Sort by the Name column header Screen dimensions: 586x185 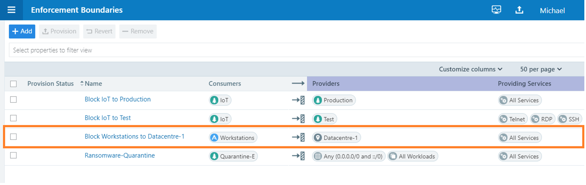tap(93, 83)
